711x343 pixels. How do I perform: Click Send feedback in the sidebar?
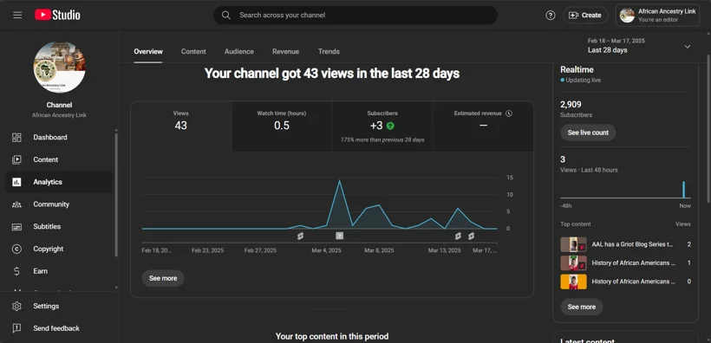(x=59, y=328)
